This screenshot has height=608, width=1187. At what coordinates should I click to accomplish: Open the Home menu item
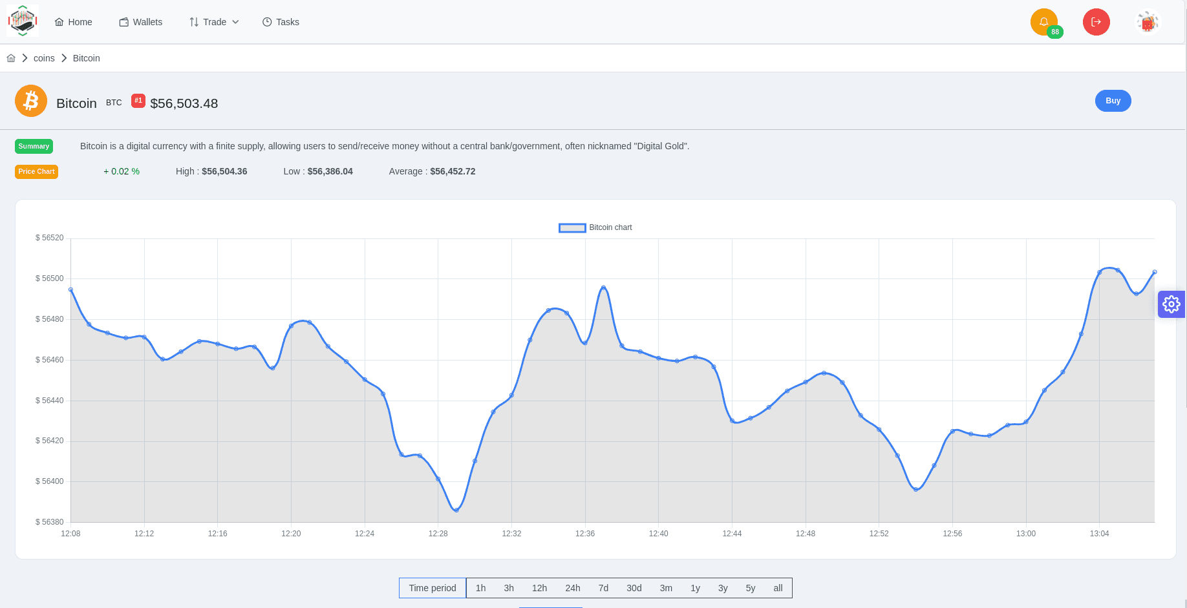(x=73, y=22)
